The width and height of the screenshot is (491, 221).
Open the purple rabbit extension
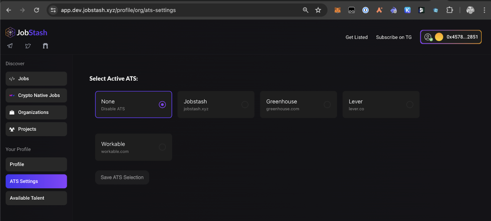pyautogui.click(x=393, y=10)
